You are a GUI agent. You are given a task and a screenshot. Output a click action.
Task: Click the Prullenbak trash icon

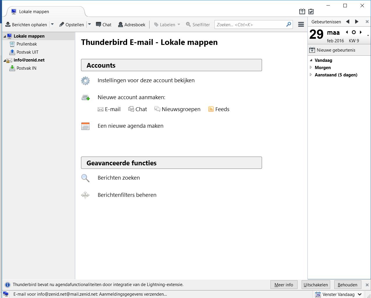click(x=12, y=44)
